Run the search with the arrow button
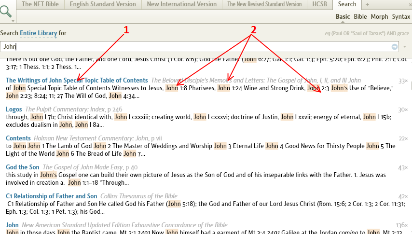Viewport: 412px width, 234px height. [x=395, y=46]
